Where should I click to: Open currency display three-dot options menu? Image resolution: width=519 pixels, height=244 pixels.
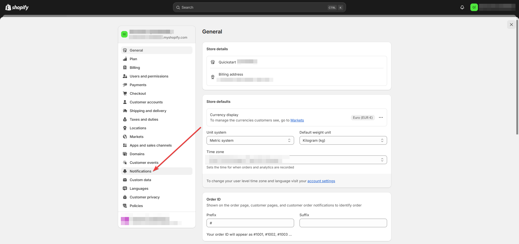click(x=381, y=117)
